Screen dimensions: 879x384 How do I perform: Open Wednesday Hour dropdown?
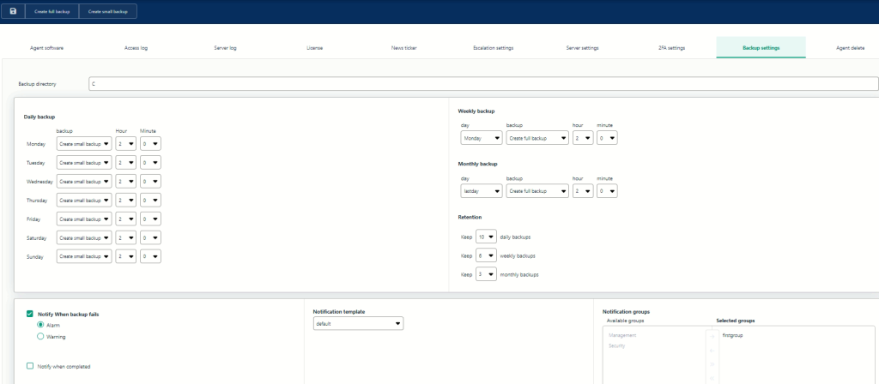(126, 182)
